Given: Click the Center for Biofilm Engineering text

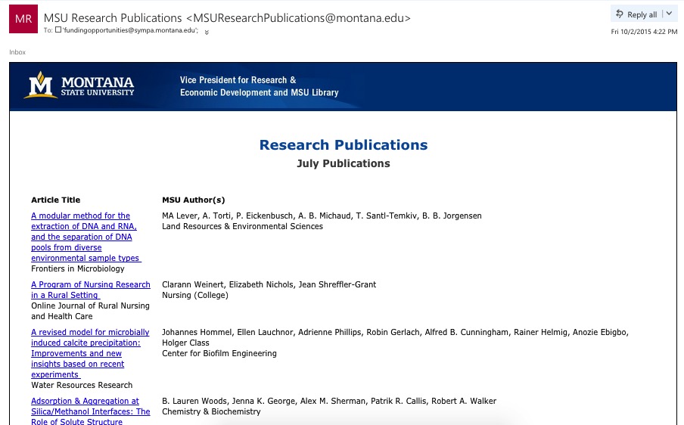Looking at the screenshot, I should tap(219, 353).
